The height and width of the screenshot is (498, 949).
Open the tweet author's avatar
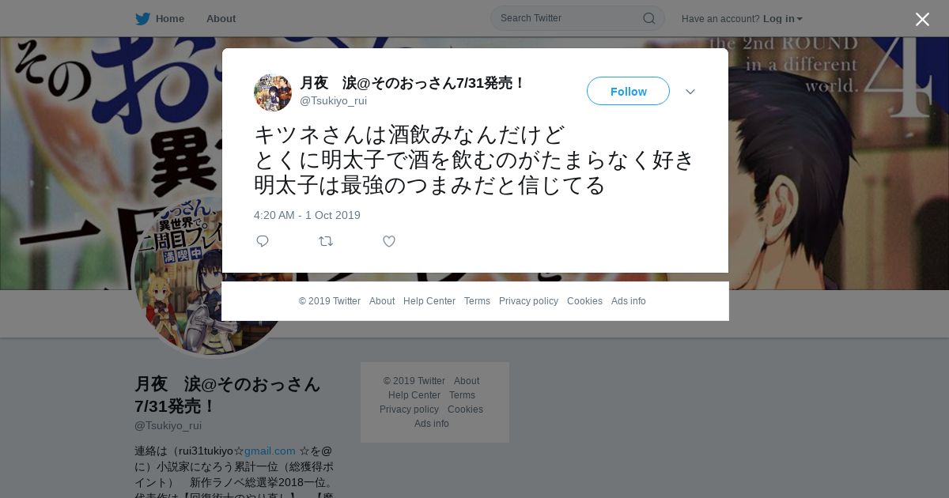[273, 92]
